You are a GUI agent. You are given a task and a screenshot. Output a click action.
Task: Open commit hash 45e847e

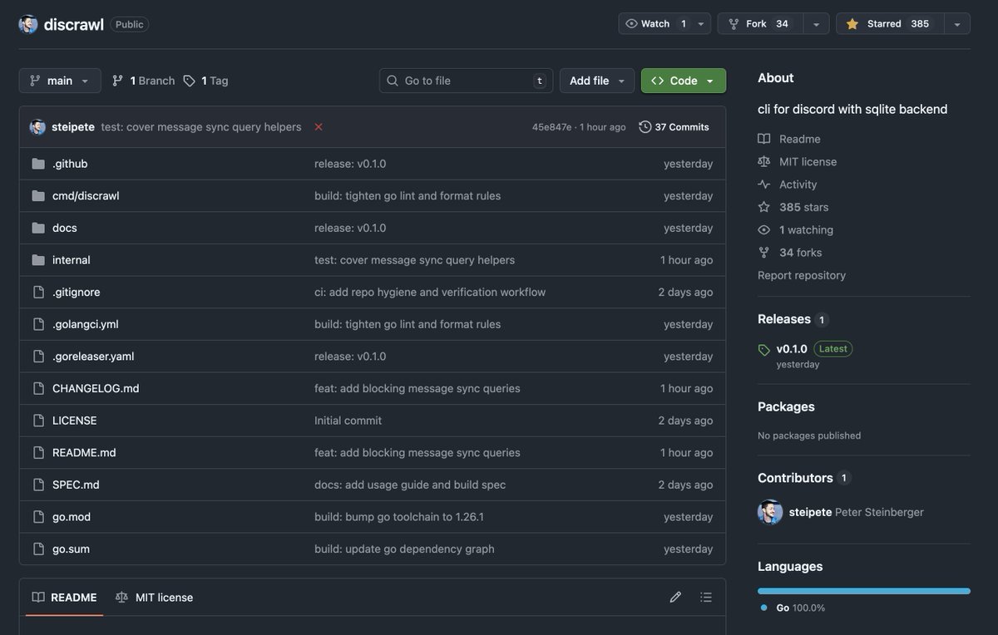tap(552, 127)
